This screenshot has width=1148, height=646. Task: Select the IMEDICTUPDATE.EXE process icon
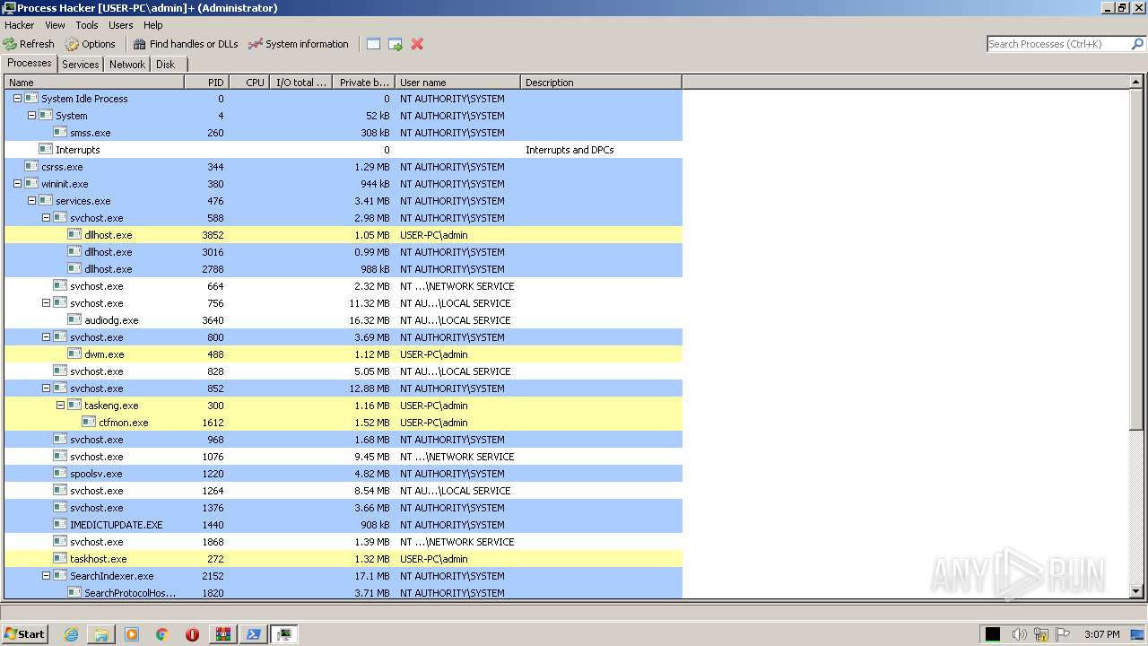pyautogui.click(x=60, y=525)
